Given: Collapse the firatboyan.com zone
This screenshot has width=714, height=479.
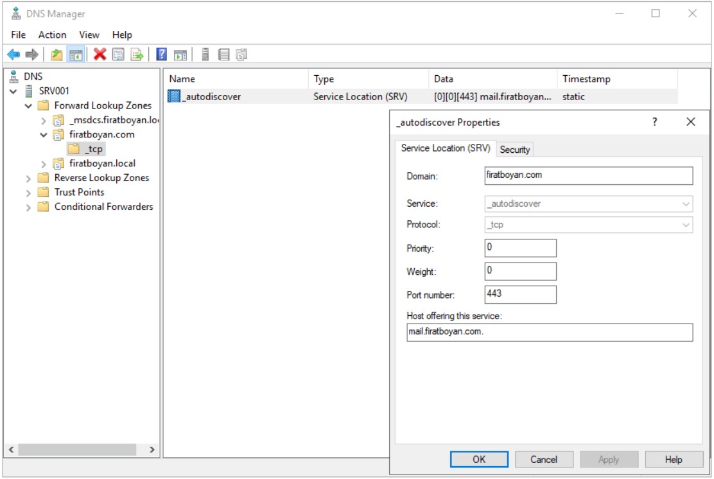Looking at the screenshot, I should 44,135.
